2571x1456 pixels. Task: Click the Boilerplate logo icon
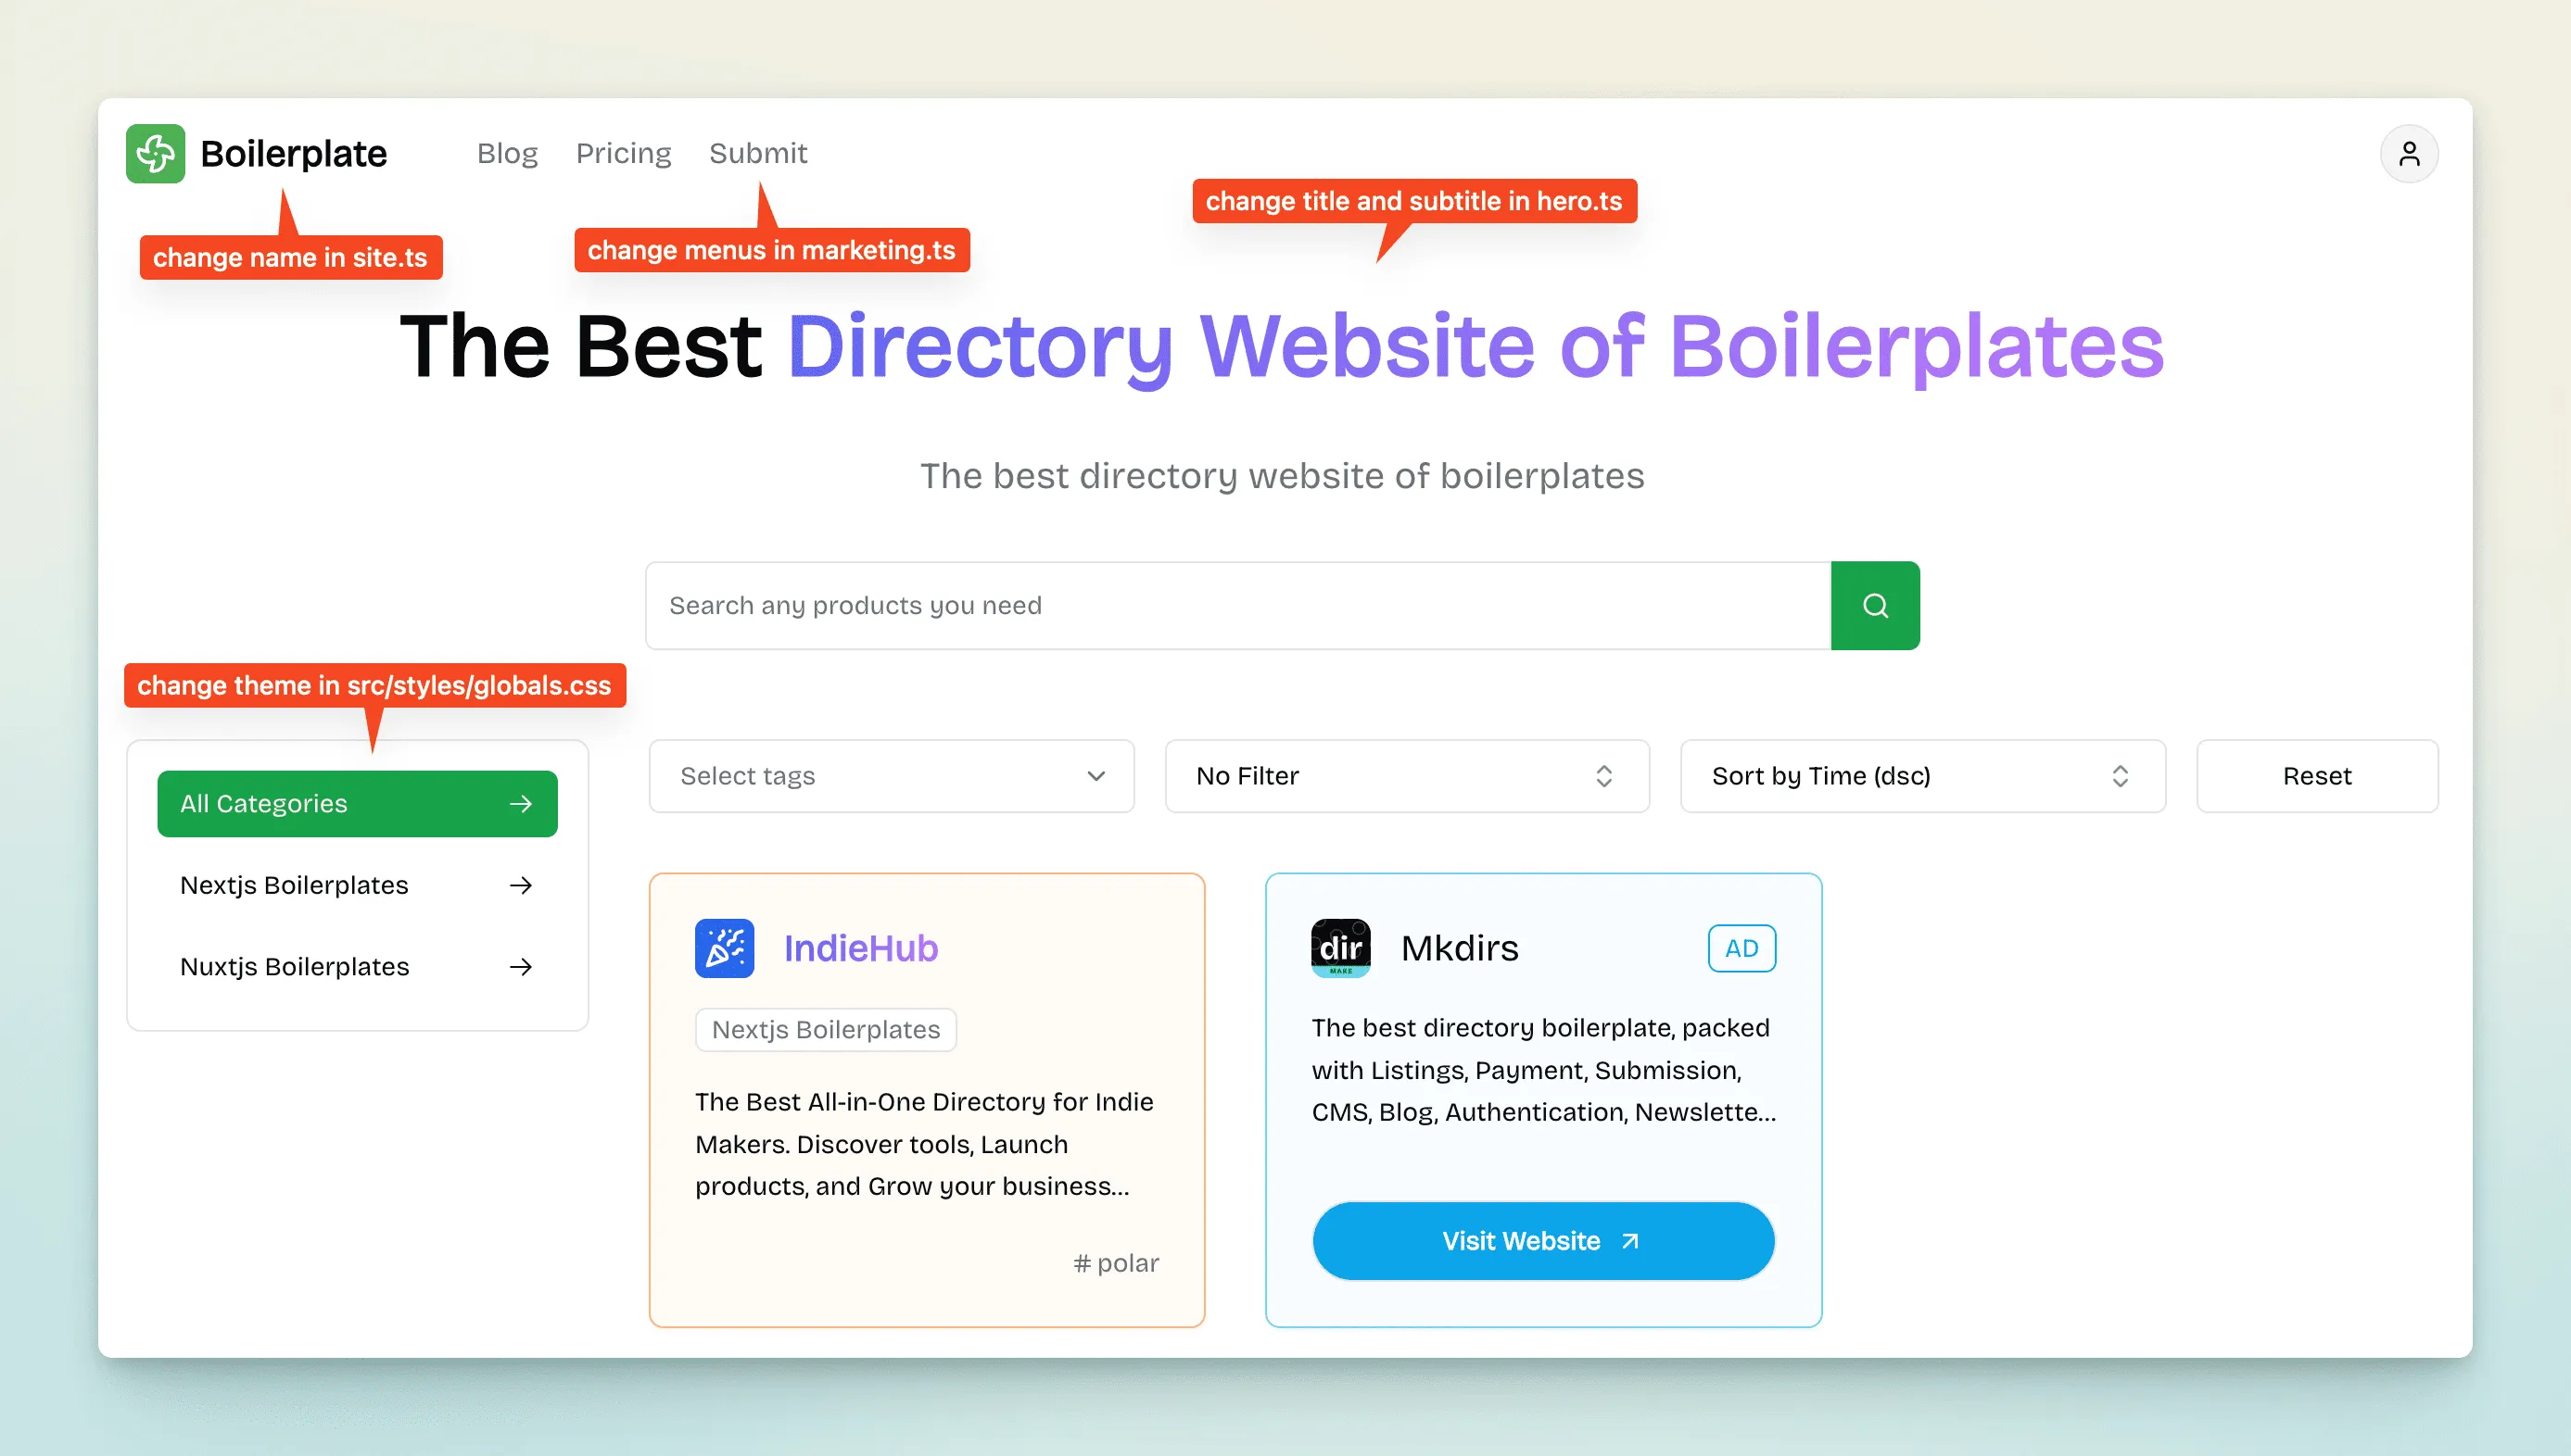click(x=158, y=154)
